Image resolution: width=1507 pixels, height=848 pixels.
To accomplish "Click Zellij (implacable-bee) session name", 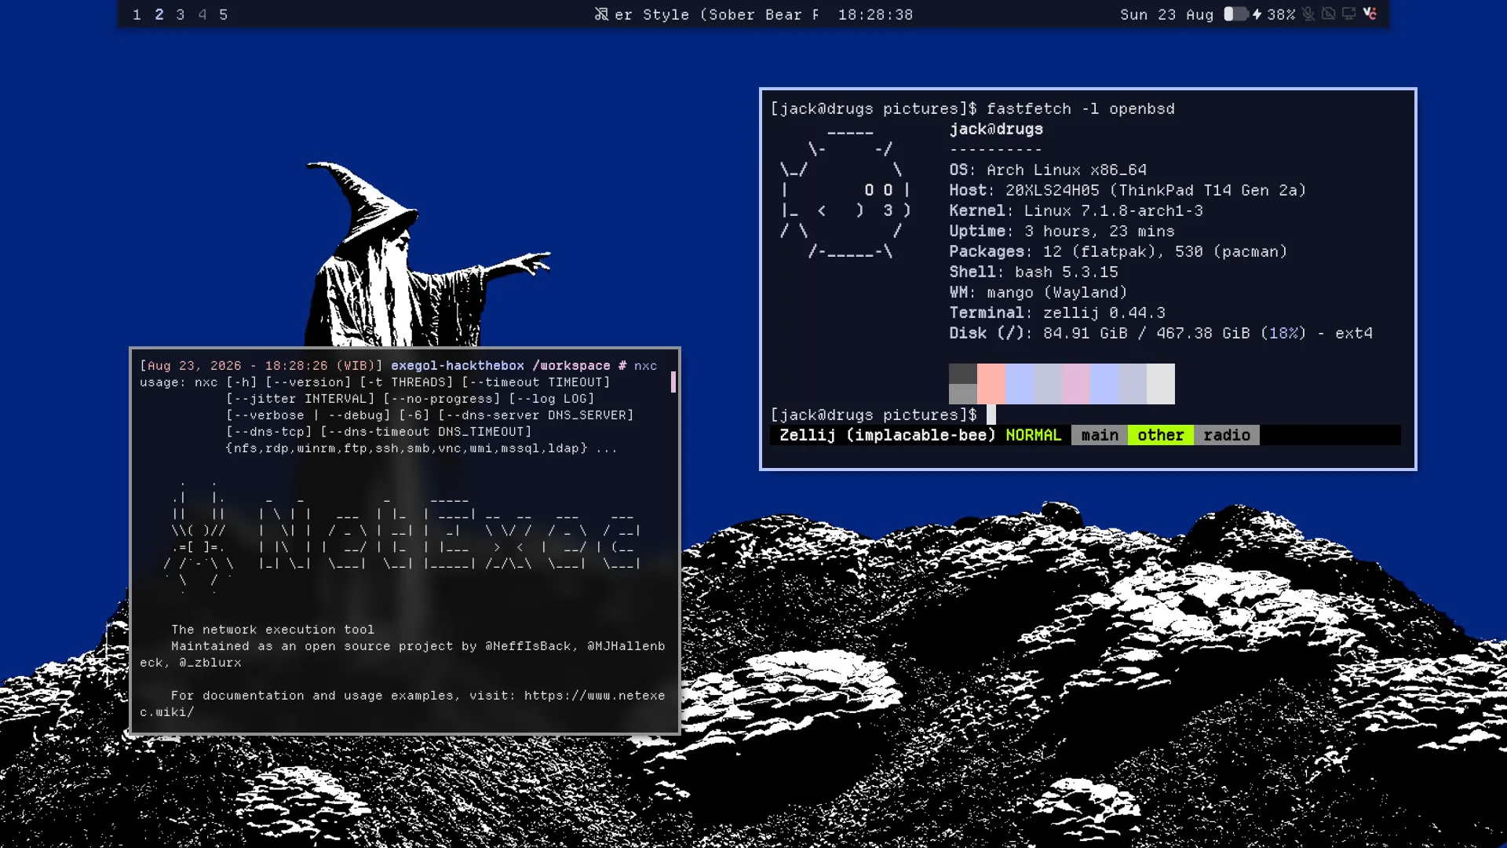I will (x=887, y=435).
